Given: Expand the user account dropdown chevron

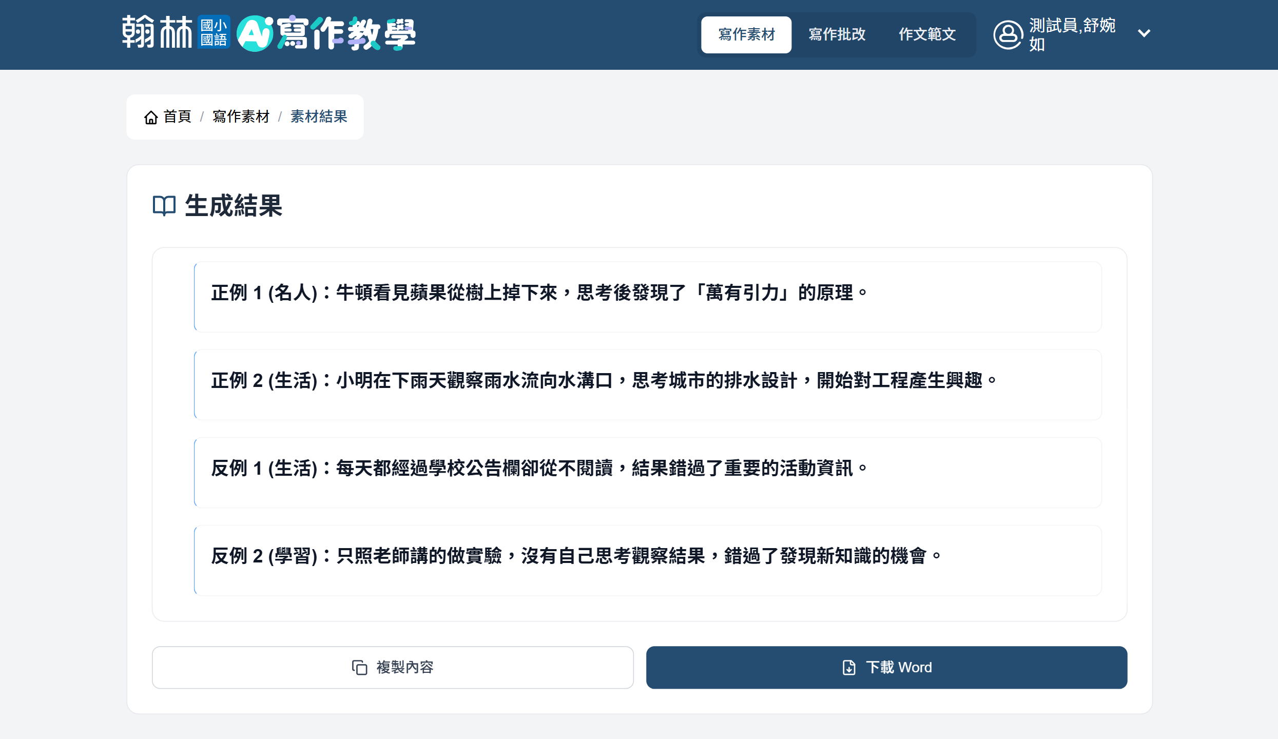Looking at the screenshot, I should (x=1144, y=34).
